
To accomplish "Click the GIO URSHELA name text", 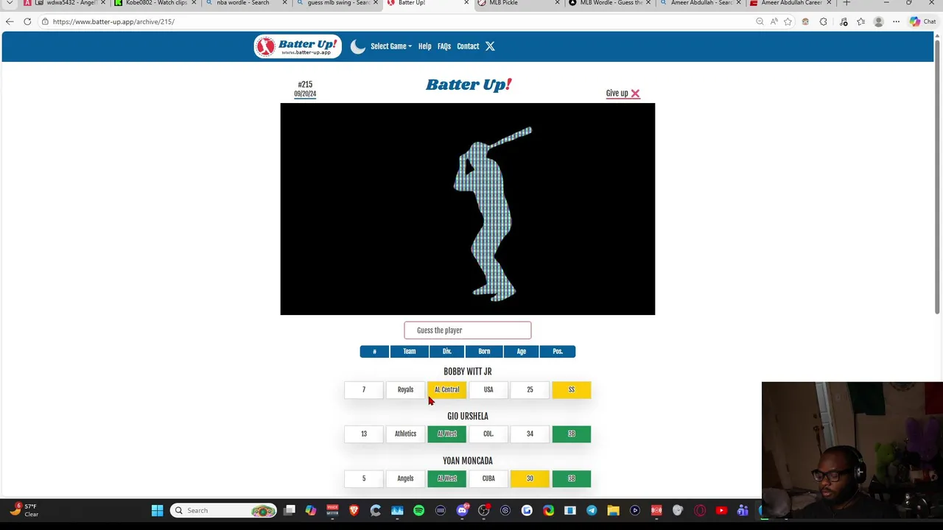I will tap(467, 416).
